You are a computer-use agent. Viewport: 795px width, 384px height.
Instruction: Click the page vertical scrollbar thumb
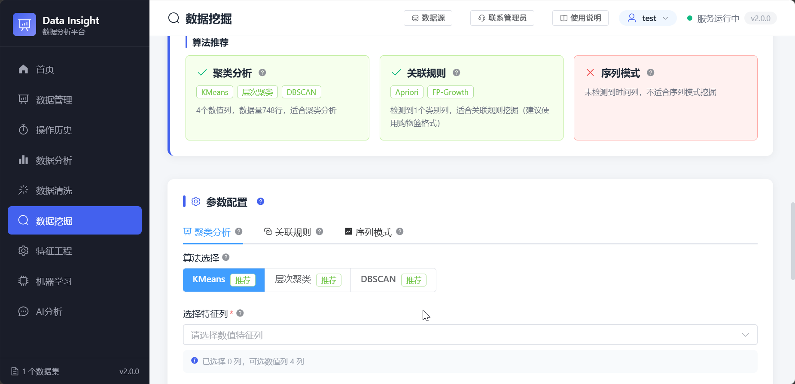792,241
